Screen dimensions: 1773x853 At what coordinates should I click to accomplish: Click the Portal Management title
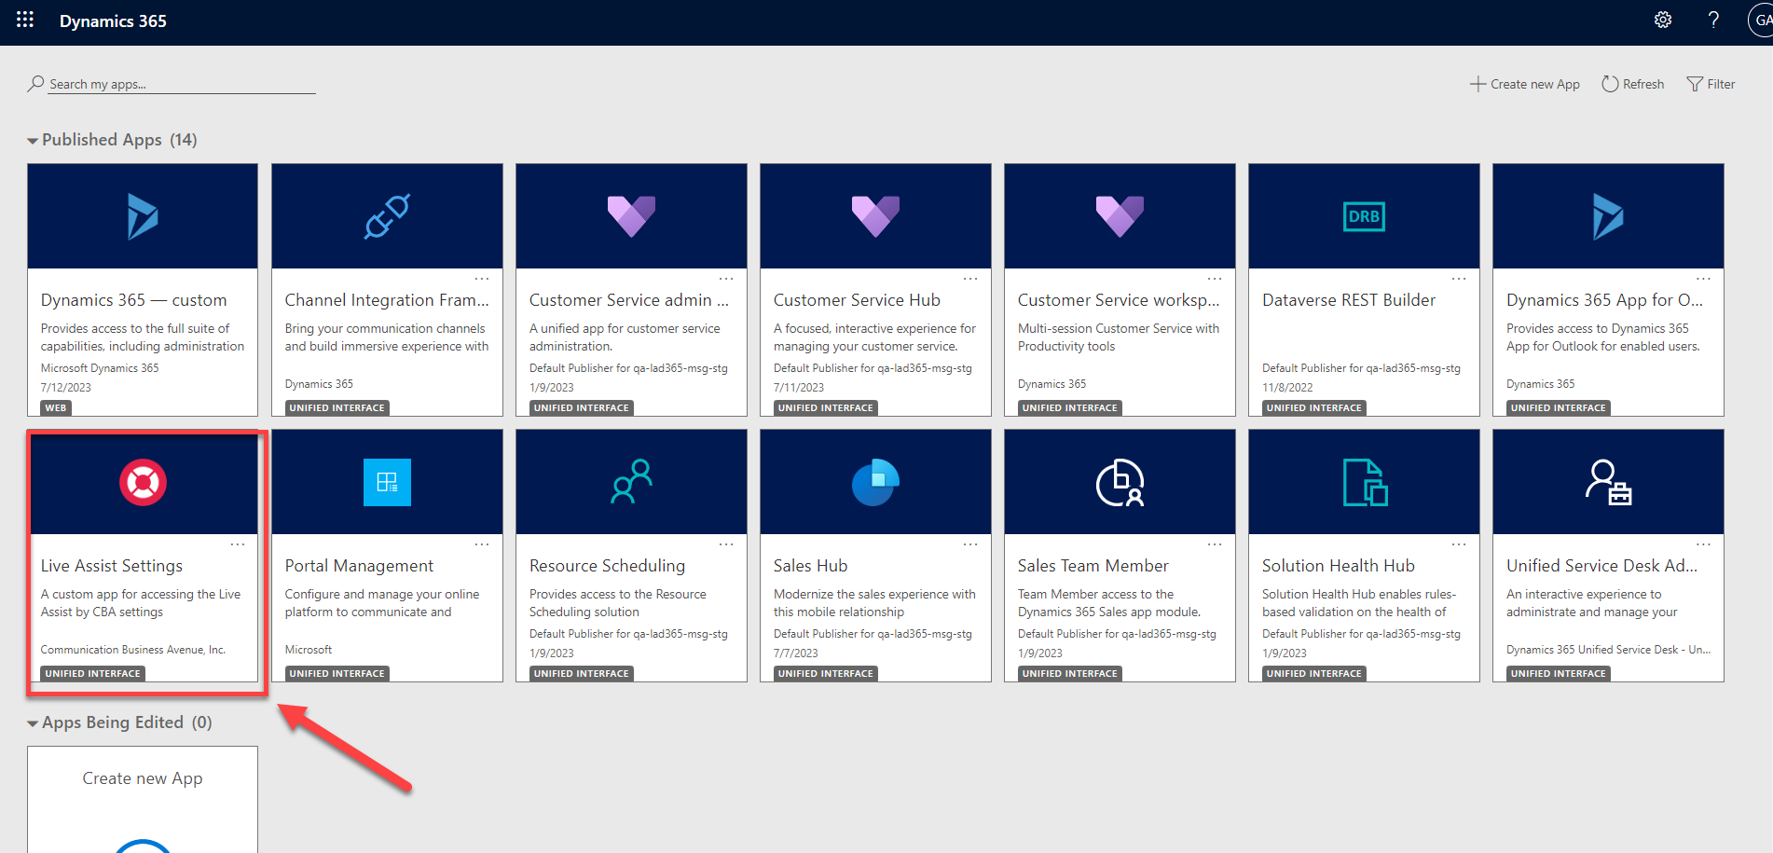(359, 566)
